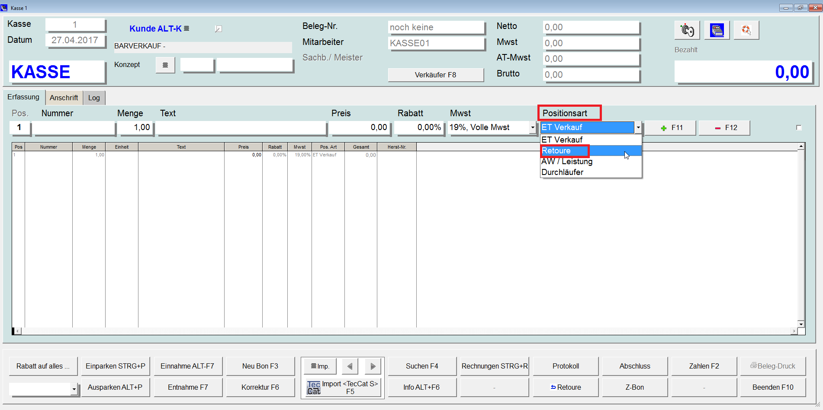Click the Mitarbeiter field KASSE01

click(x=436, y=43)
